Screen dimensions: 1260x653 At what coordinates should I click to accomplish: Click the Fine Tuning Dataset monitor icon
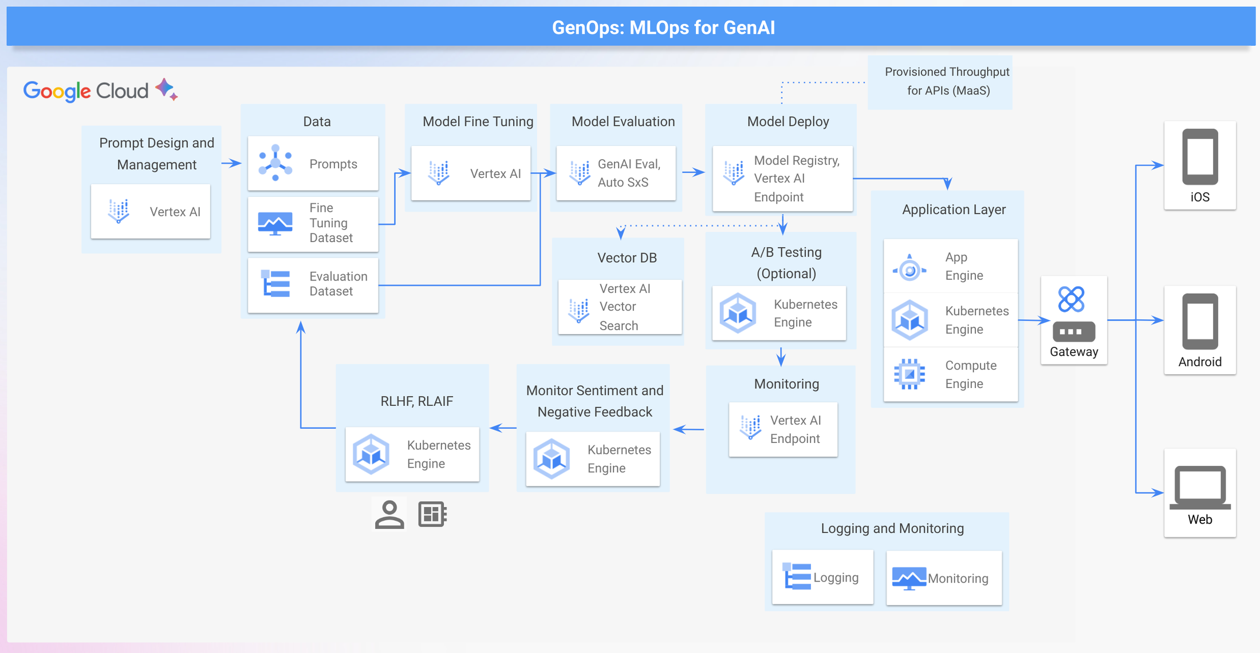pos(275,223)
